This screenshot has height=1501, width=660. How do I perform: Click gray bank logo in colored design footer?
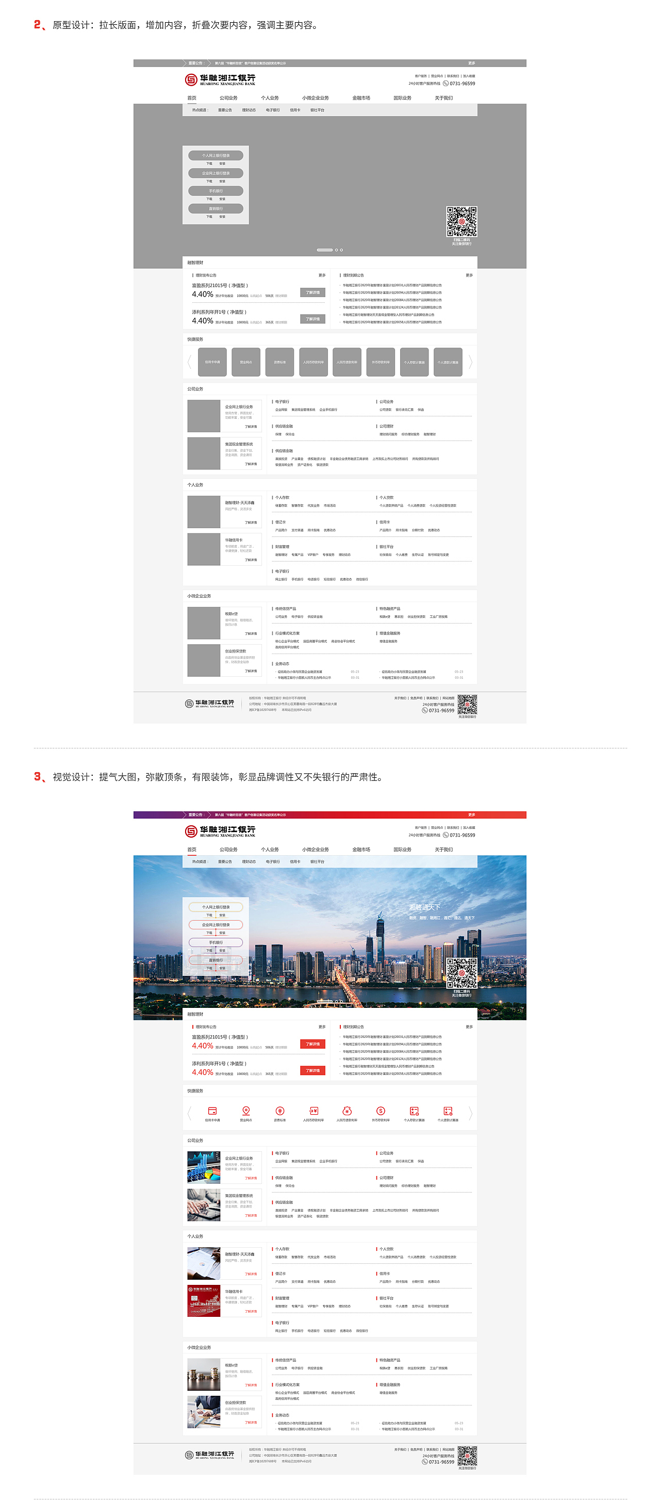pos(209,1455)
